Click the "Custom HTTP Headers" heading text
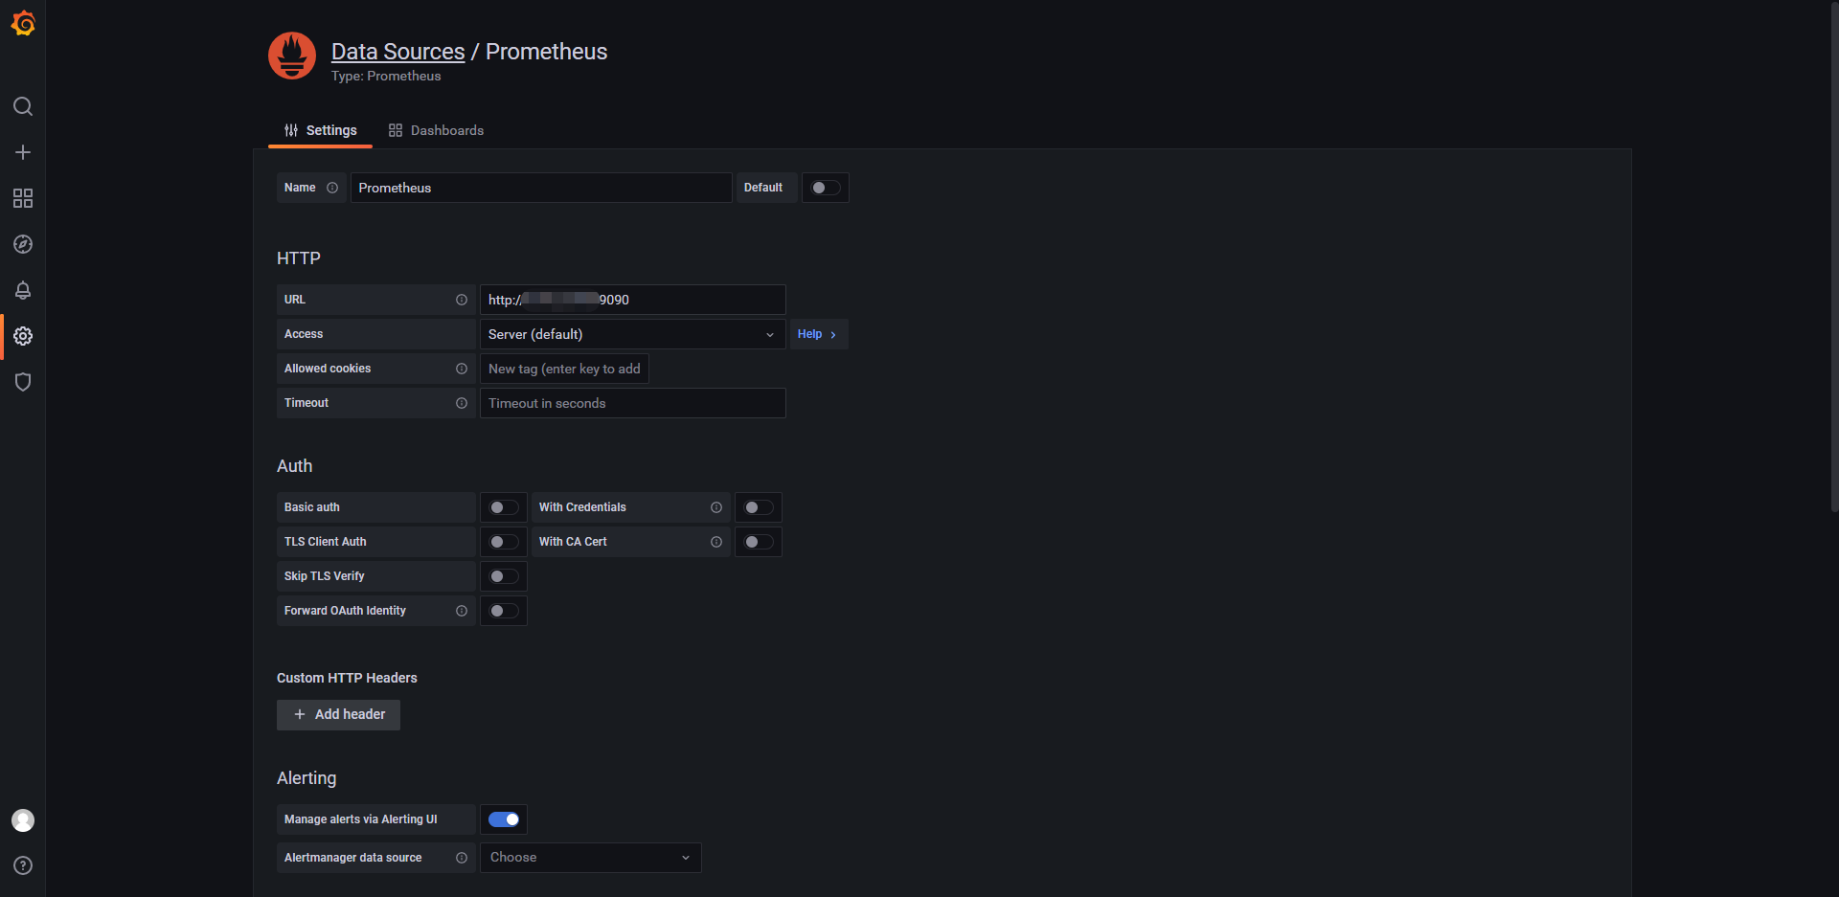 (347, 678)
